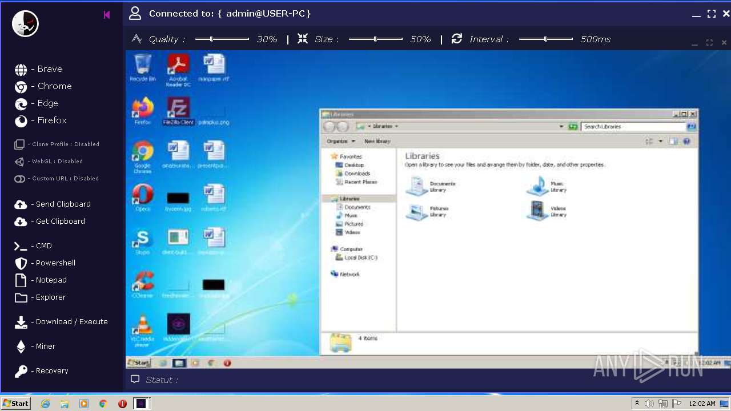Open Pictures Library folder
Screen dimensions: 731x411
[427, 212]
